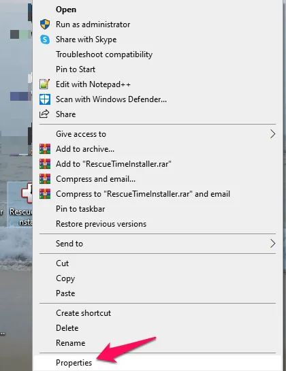Click the Notepad++ icon in the menu

coord(45,84)
